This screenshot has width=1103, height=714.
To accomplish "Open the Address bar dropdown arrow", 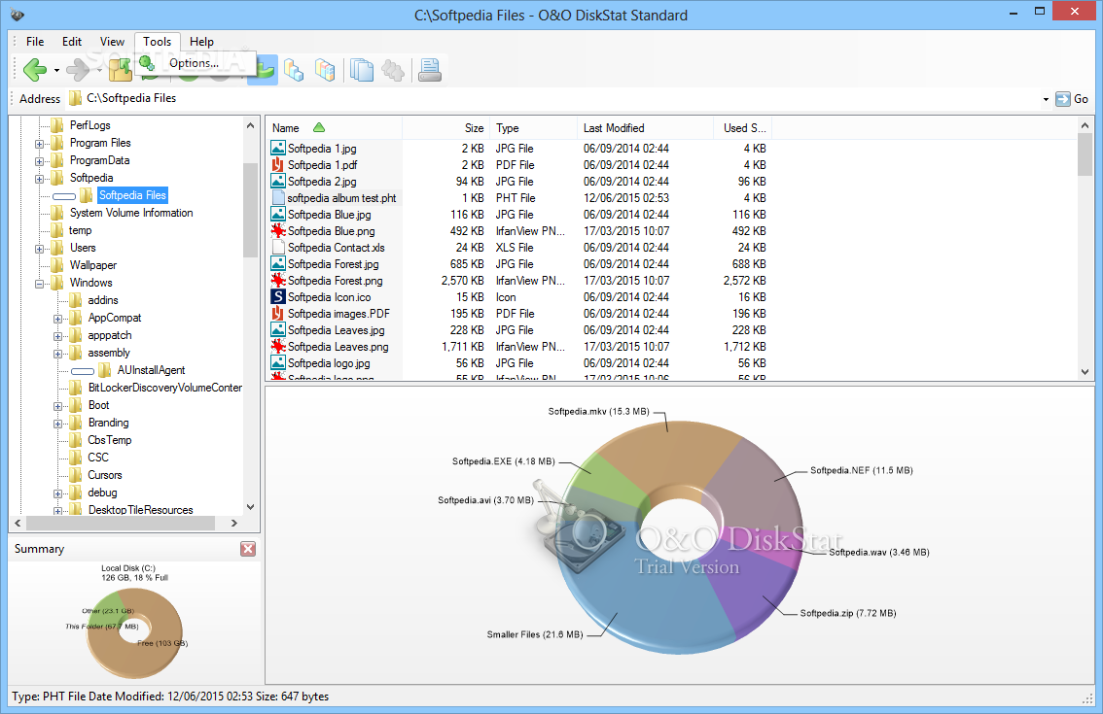I will tap(1046, 99).
